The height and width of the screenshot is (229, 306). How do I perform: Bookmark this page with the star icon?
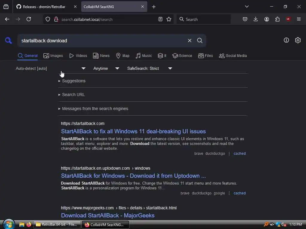point(169,19)
